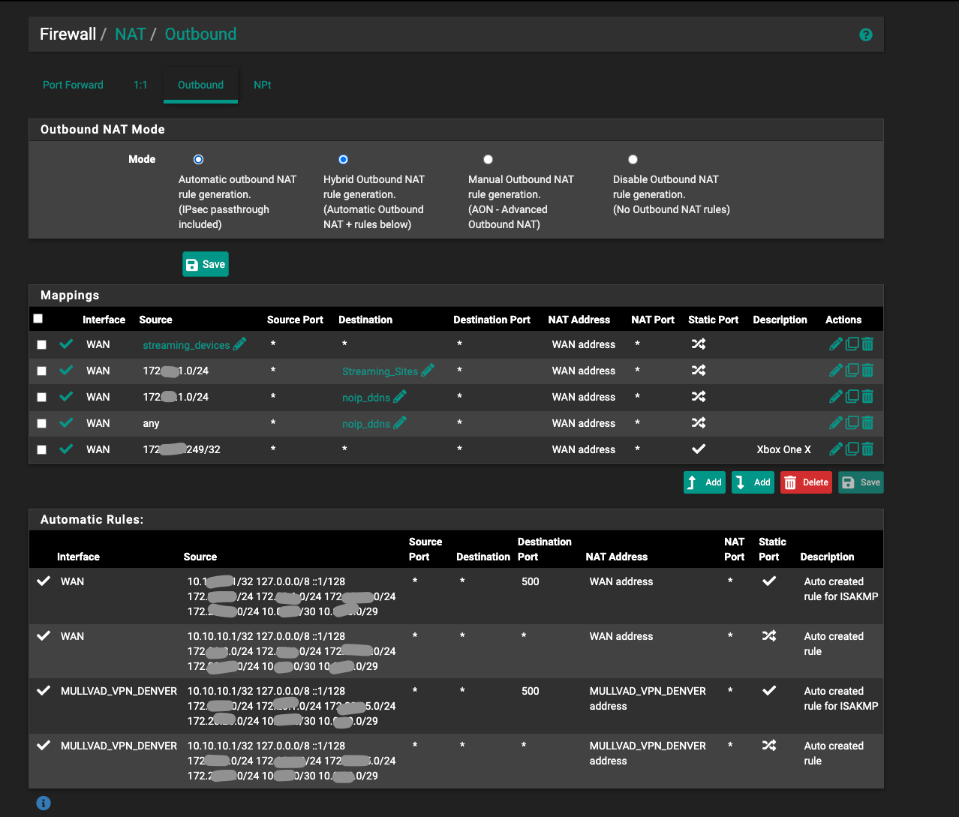
Task: Click the Automatic Rules section heading
Action: pos(92,519)
